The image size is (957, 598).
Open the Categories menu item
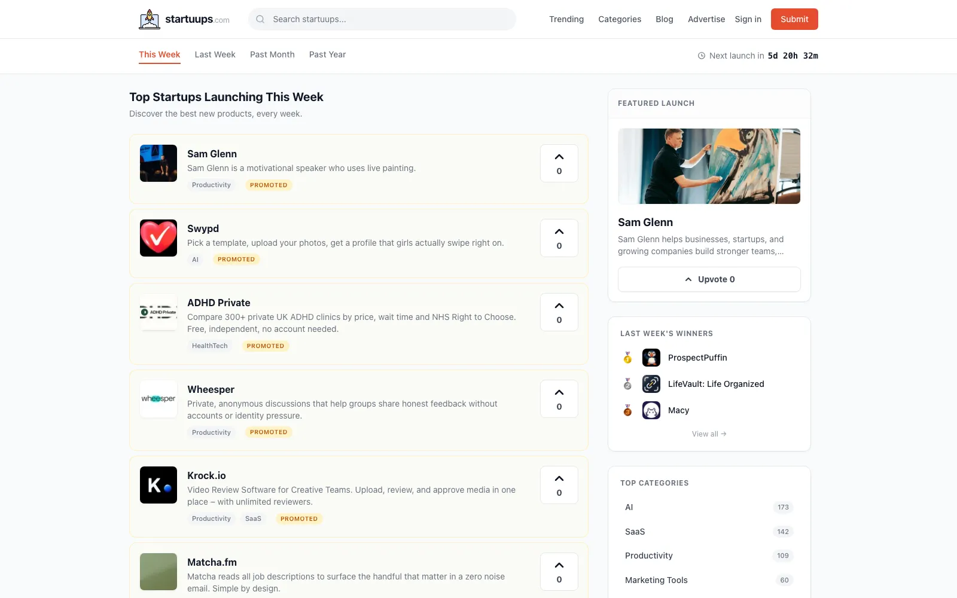point(620,19)
